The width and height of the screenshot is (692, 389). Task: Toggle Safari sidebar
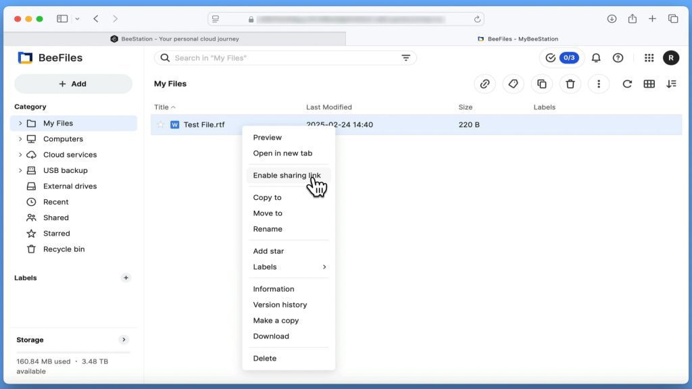[x=62, y=18]
